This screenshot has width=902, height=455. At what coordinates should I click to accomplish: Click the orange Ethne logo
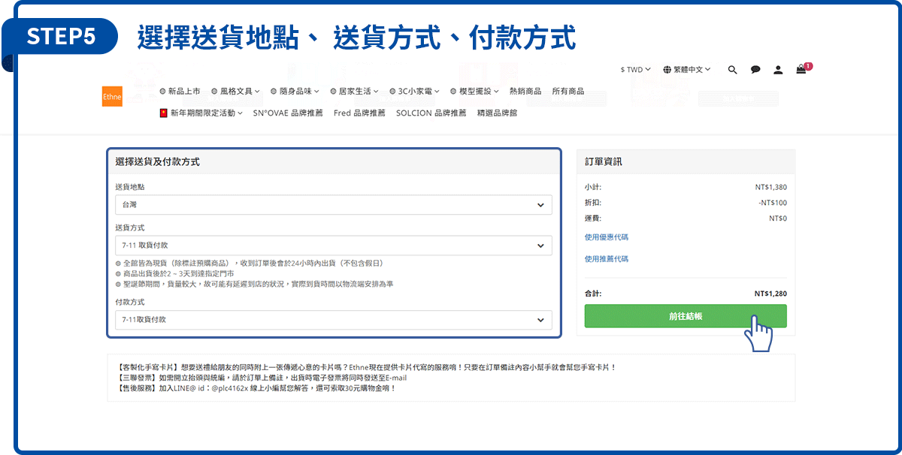112,96
